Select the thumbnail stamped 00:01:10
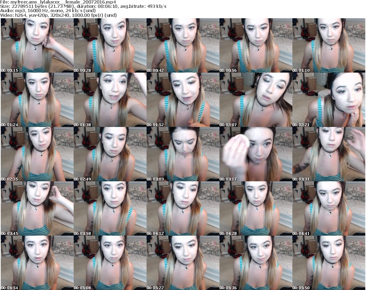Image resolution: width=366 pixels, height=290 pixels. pos(329,45)
